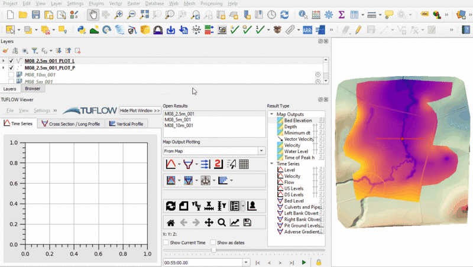
Task: Switch to the Vertical Profile tab
Action: 127,124
